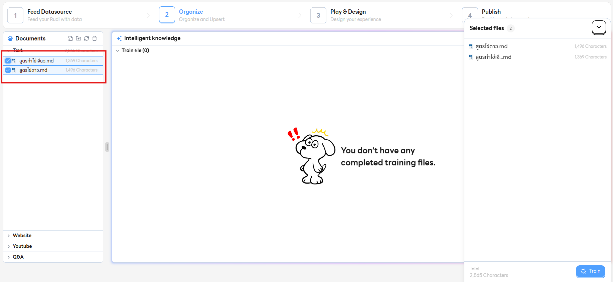Expand the Website section

(53, 236)
